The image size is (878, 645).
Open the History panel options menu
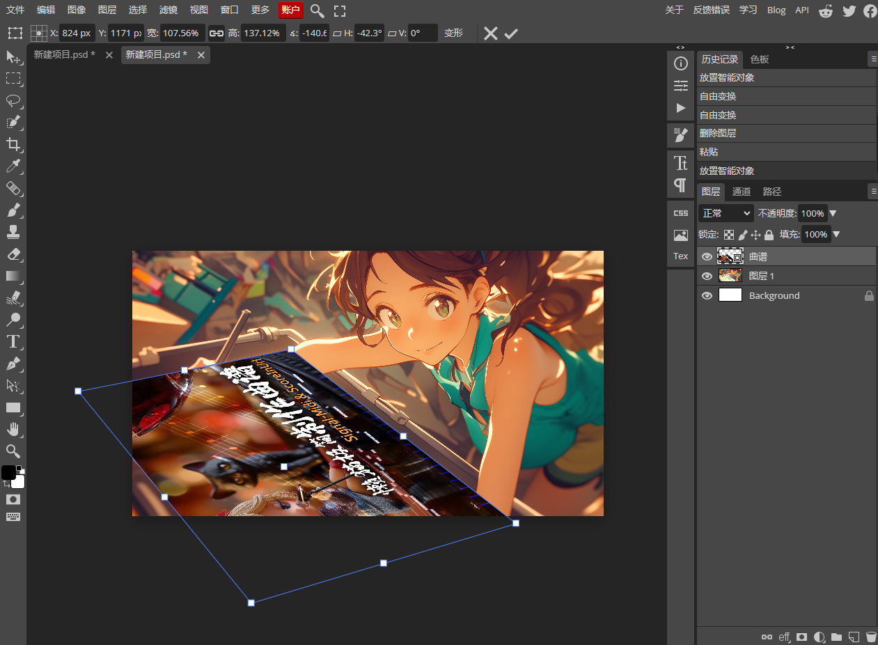tap(872, 59)
